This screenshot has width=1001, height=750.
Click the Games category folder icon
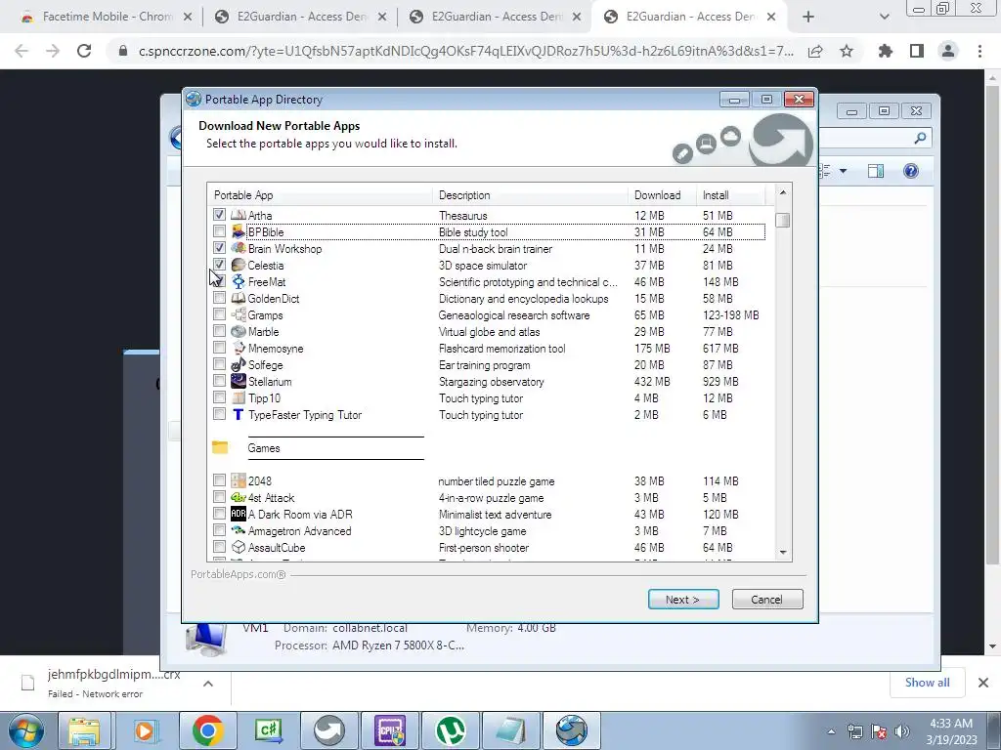pyautogui.click(x=220, y=447)
